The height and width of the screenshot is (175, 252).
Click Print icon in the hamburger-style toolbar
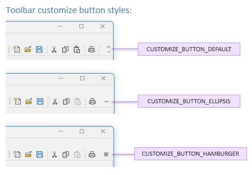[x=92, y=154]
